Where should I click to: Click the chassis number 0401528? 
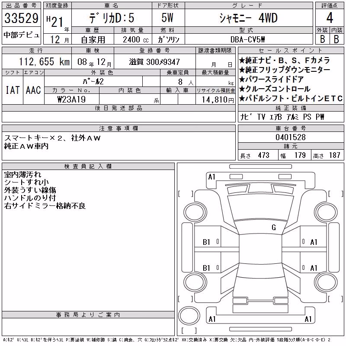tap(291, 137)
